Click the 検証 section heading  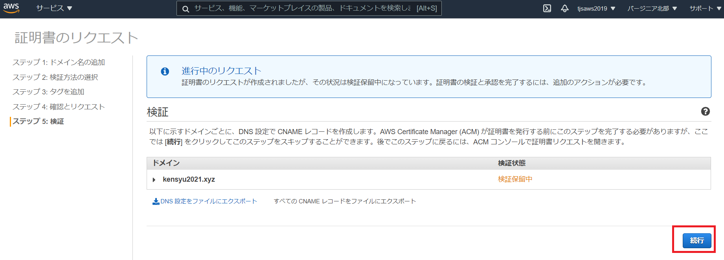[158, 112]
